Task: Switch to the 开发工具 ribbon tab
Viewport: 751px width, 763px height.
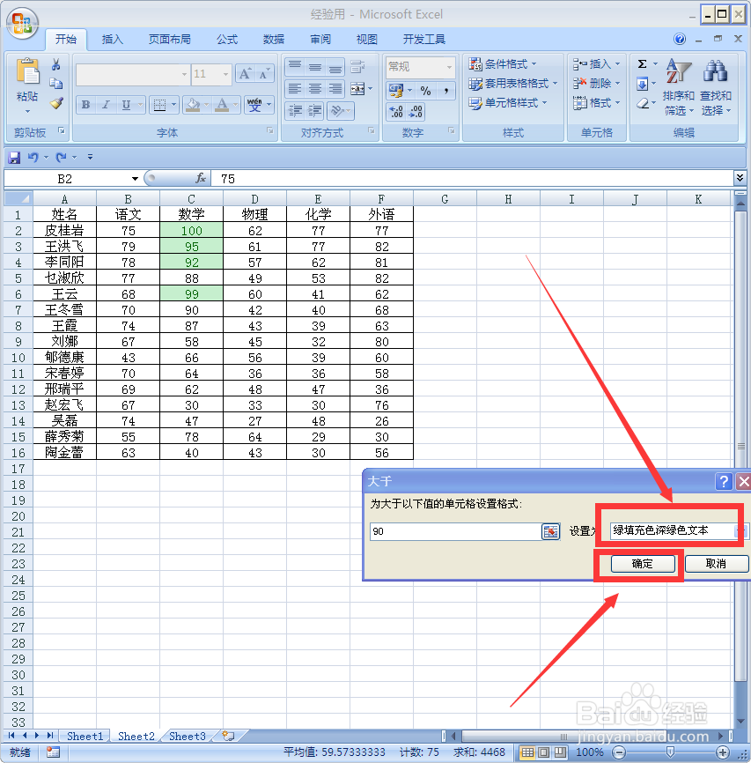Action: (x=424, y=40)
